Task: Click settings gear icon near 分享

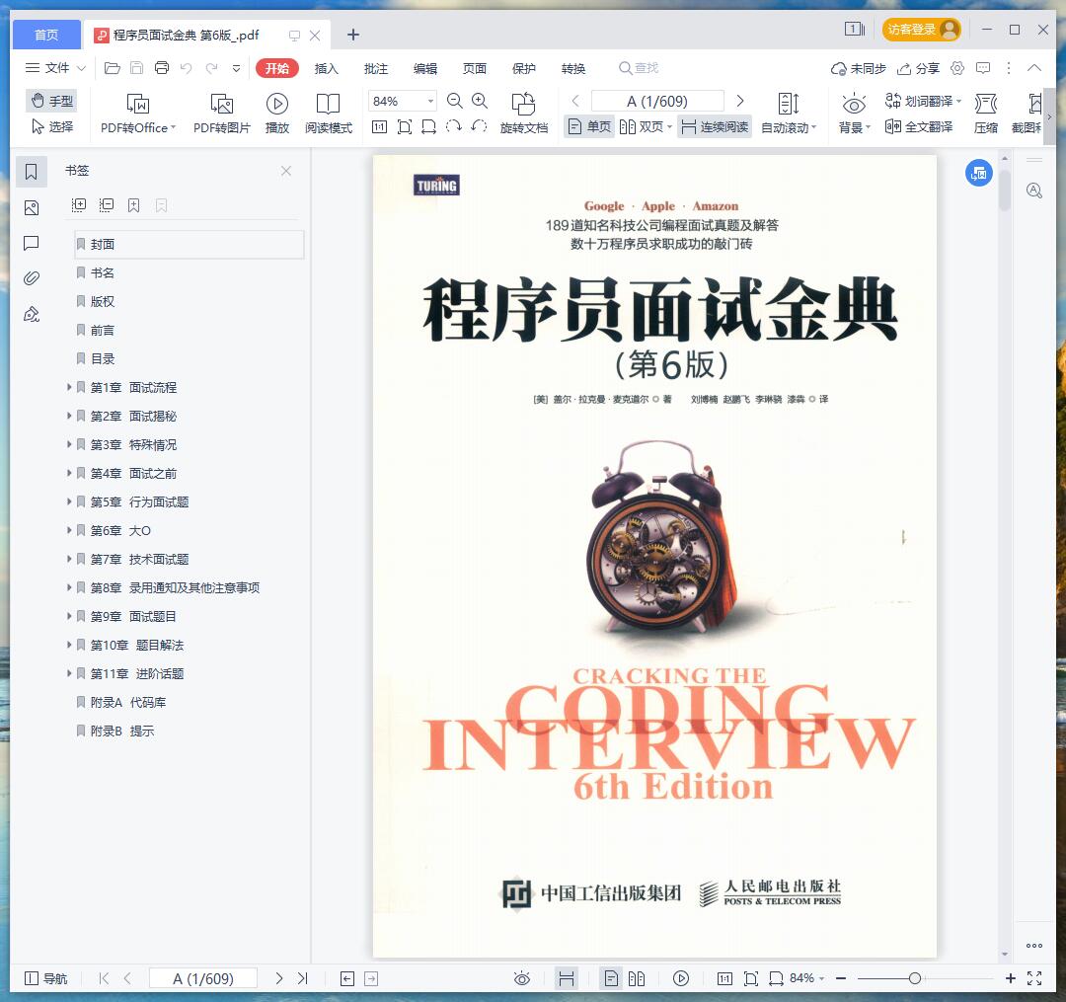Action: pyautogui.click(x=957, y=68)
